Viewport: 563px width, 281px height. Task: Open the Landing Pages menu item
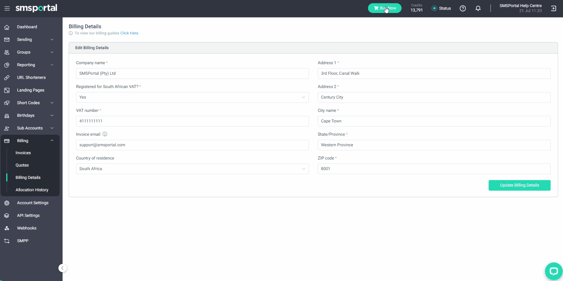point(31,90)
